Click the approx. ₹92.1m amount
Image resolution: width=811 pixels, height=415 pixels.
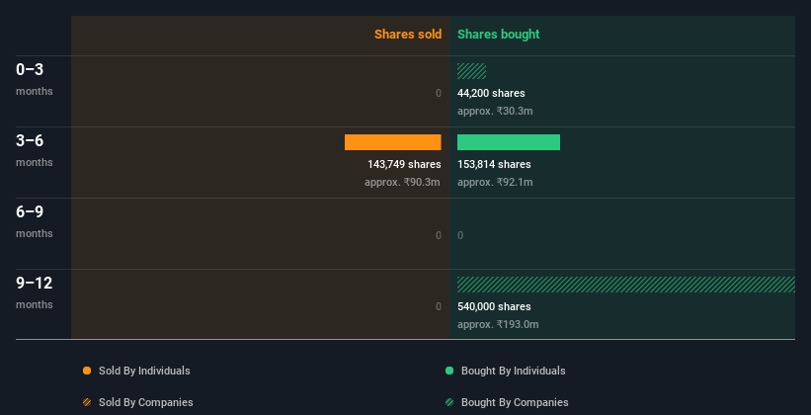pos(495,182)
